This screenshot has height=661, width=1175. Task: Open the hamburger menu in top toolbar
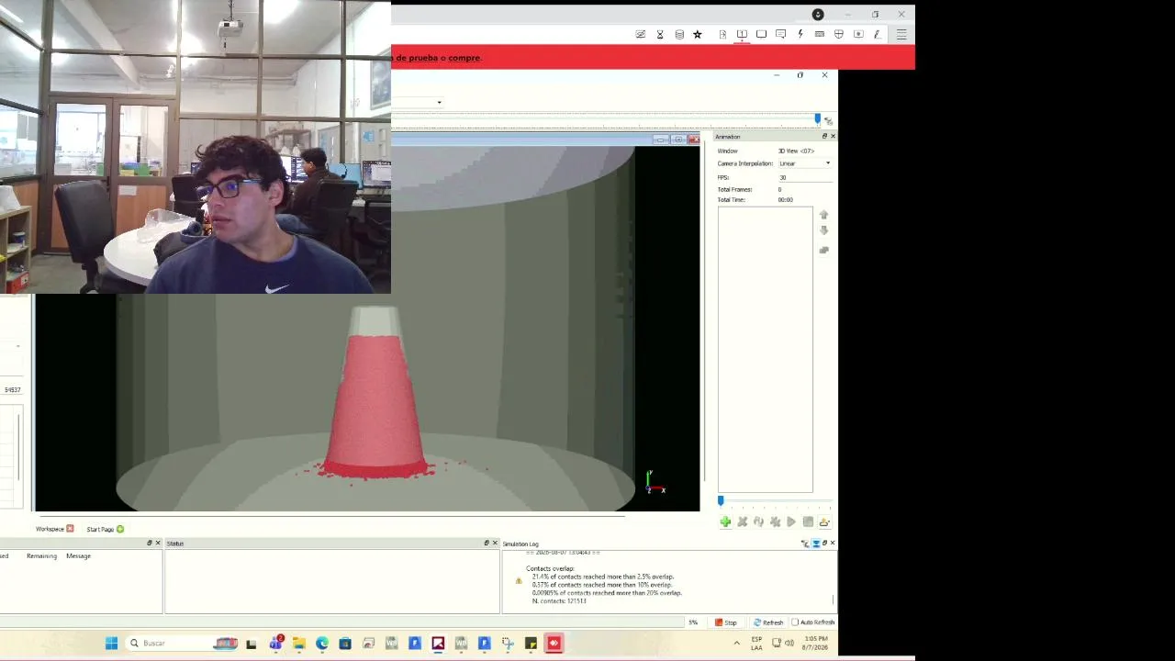901,35
